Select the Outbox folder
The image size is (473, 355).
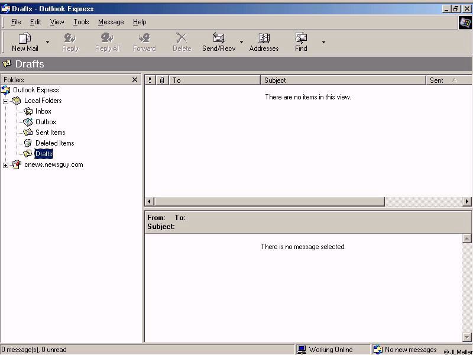45,122
